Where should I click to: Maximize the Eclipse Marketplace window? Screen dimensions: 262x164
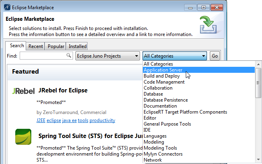click(x=204, y=7)
